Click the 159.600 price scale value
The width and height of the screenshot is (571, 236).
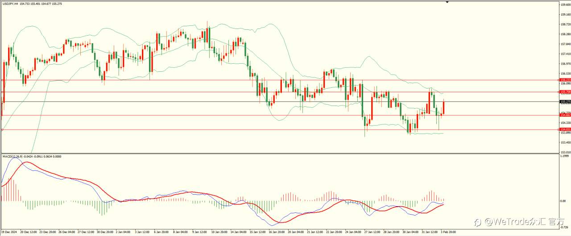tap(565, 5)
